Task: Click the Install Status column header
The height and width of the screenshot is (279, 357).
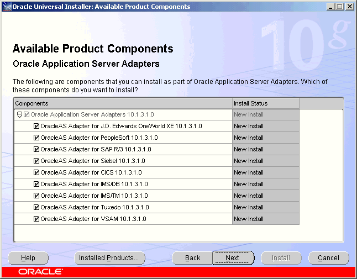Action: click(266, 103)
